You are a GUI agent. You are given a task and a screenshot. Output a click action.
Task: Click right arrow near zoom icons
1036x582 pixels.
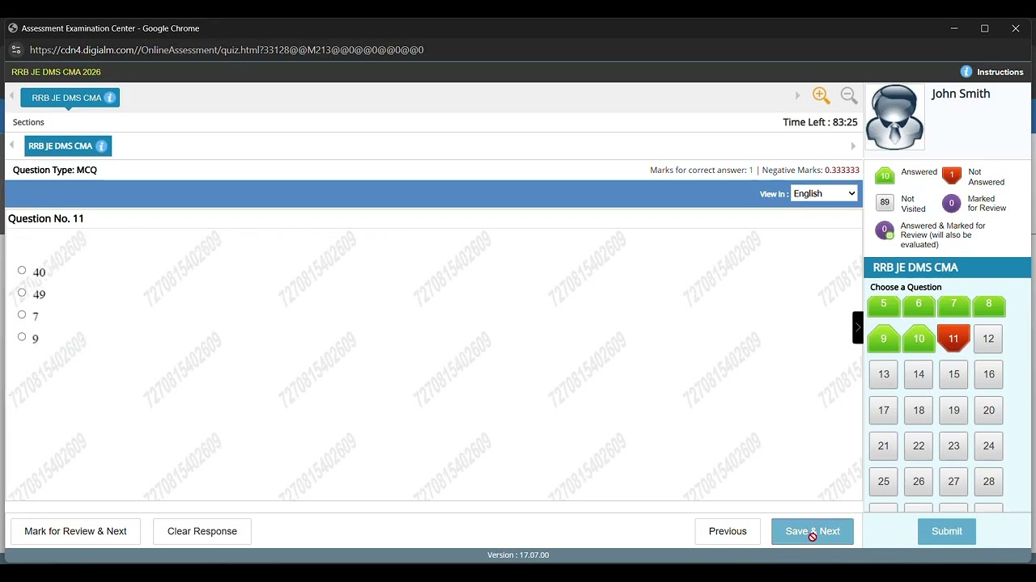coord(797,95)
